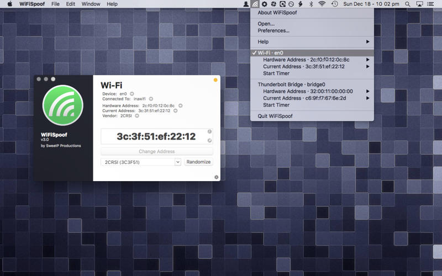442x276 pixels.
Task: Click the green WiFiSpoof logo
Action: pos(63,105)
